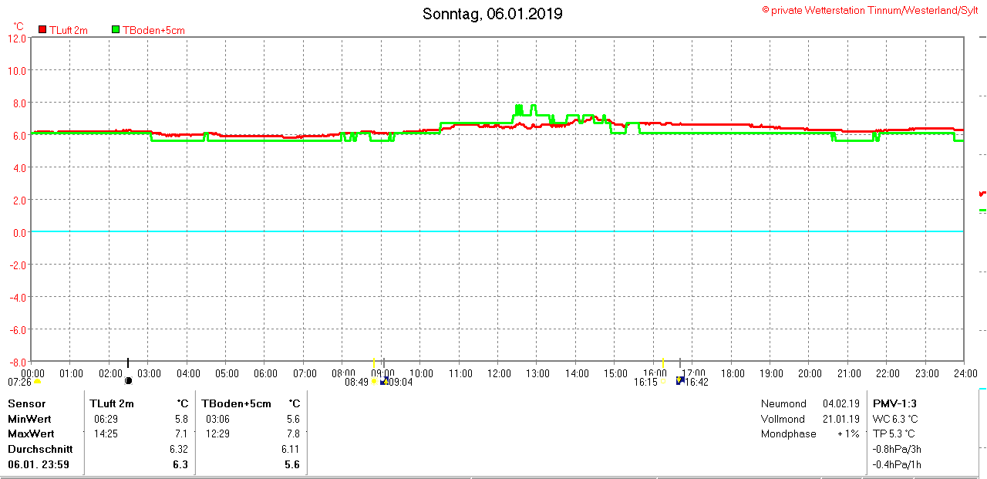Click the MaxWert row label in table
The width and height of the screenshot is (987, 479).
pos(29,433)
